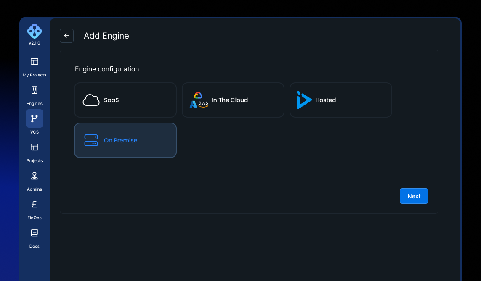481x281 pixels.
Task: Open the FinOps pound icon
Action: (35, 204)
